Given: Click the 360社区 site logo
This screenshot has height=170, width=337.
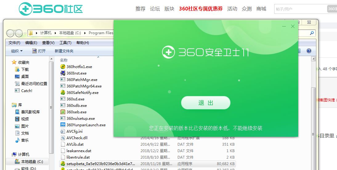Looking at the screenshot, I should click(51, 9).
